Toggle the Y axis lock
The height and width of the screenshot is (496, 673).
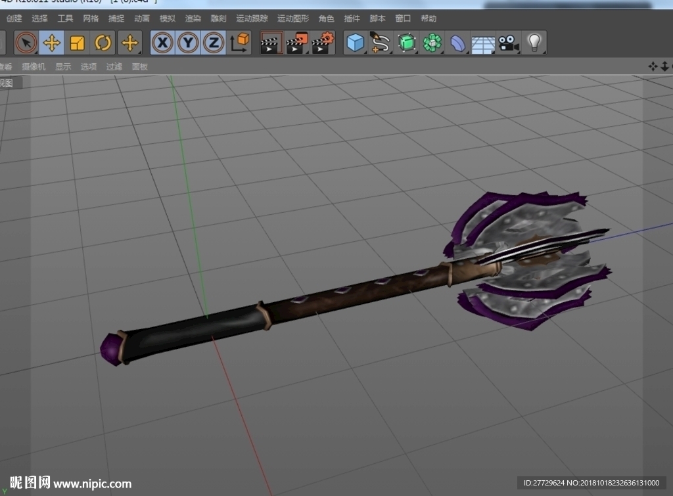coord(188,43)
